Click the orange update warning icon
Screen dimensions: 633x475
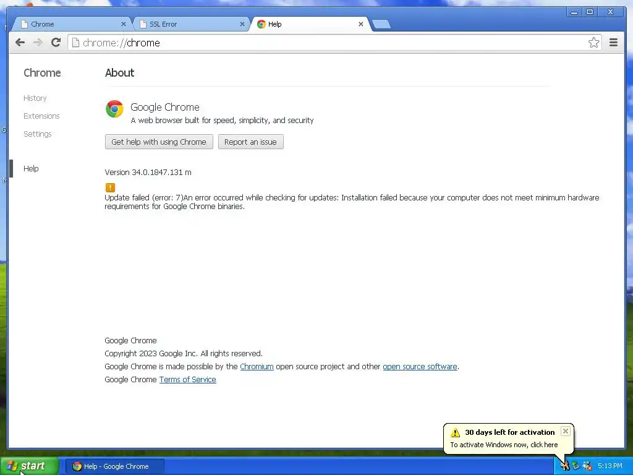(110, 187)
